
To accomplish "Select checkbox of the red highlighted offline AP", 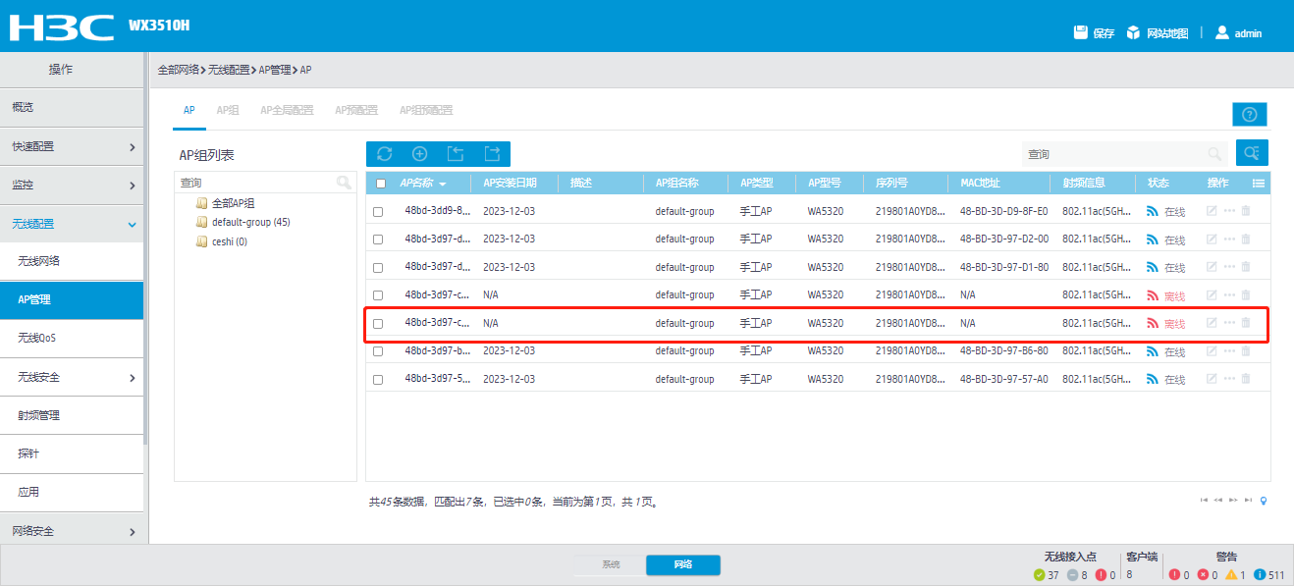I will coord(378,323).
